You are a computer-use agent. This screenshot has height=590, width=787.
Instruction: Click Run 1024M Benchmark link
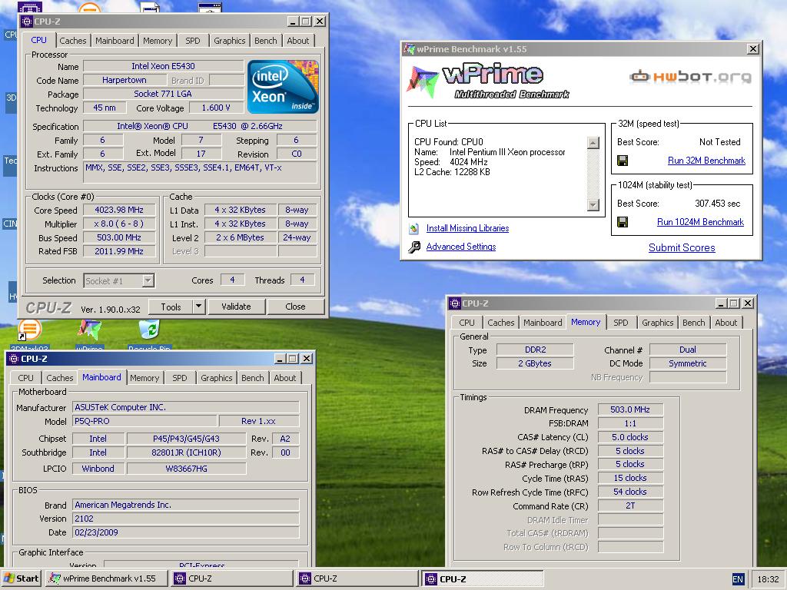700,222
